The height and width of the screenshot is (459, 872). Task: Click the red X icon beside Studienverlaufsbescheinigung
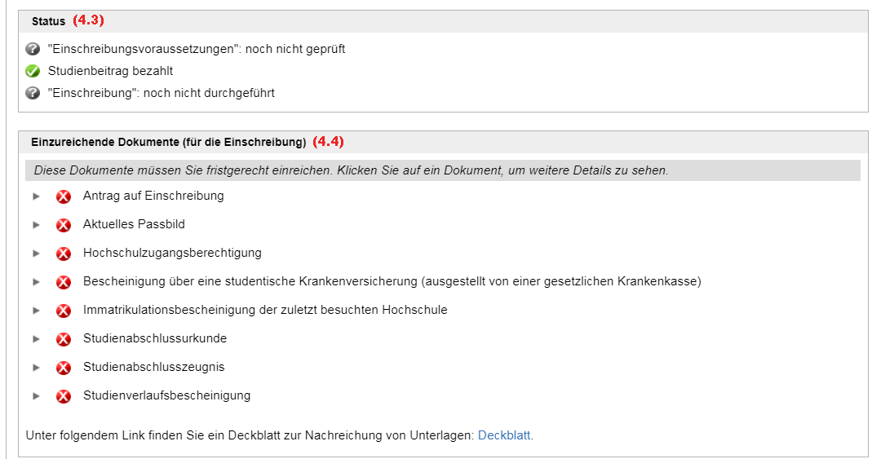tap(64, 396)
